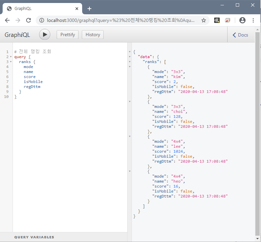Viewport: 261px width, 242px height.
Task: Collapse the choi rank object fold arrow
Action: 130,102
